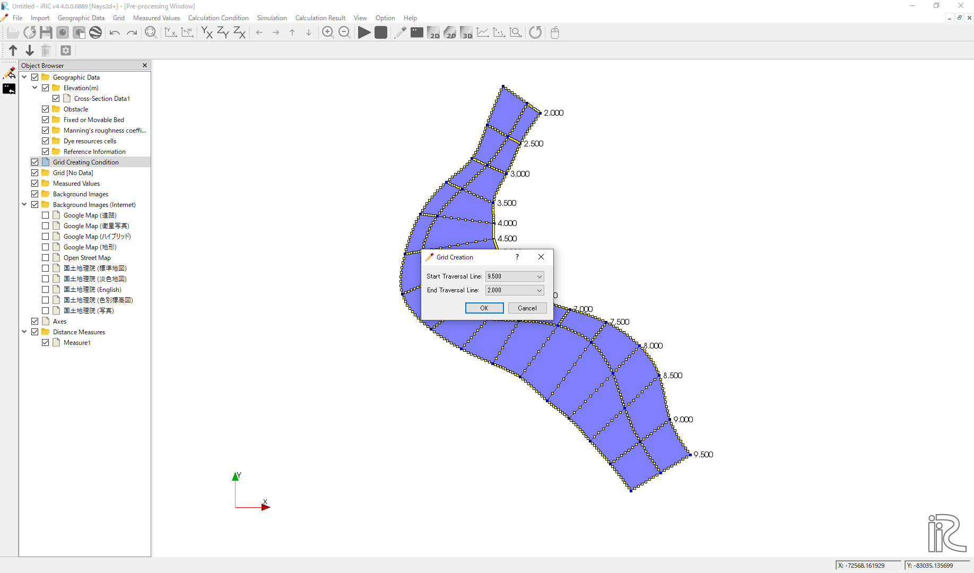Viewport: 974px width, 573px height.
Task: Open the 3D post-processing window icon
Action: 466,33
